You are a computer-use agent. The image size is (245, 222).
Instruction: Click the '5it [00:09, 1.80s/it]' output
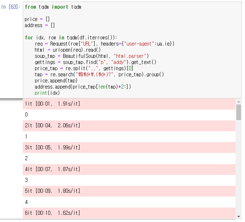pos(52,191)
